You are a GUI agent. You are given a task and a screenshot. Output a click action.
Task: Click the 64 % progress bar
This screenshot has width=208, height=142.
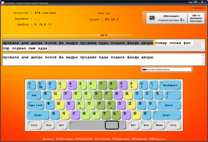pyautogui.click(x=68, y=35)
